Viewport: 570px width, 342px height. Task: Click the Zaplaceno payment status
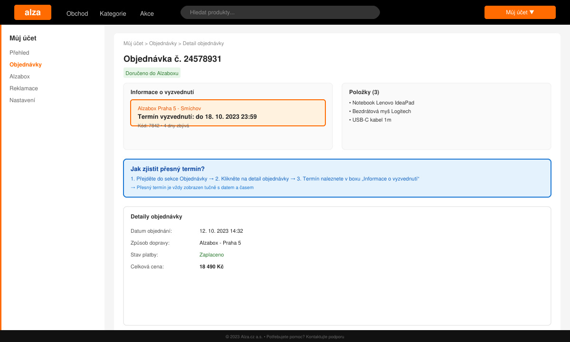coord(211,255)
